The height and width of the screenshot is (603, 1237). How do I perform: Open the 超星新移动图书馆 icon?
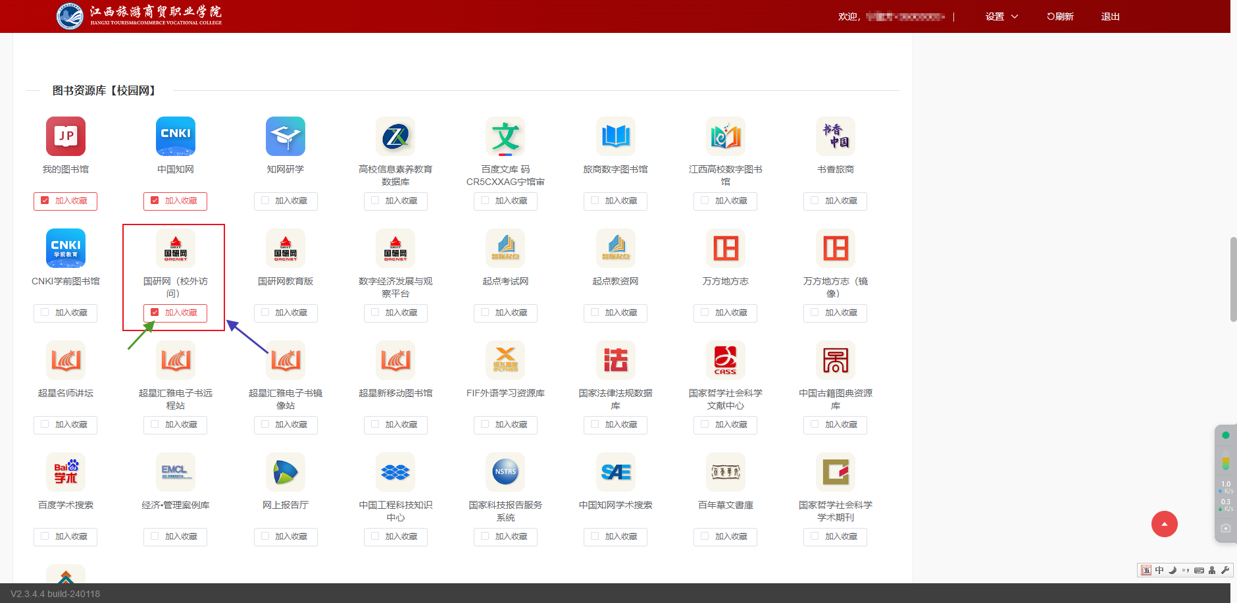coord(395,360)
